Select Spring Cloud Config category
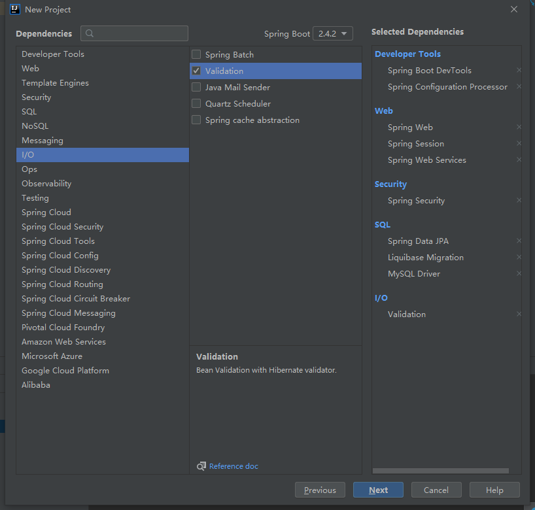The image size is (535, 510). 103,256
